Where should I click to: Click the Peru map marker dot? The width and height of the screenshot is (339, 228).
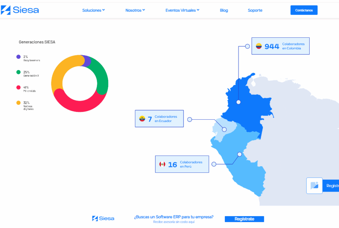239,154
